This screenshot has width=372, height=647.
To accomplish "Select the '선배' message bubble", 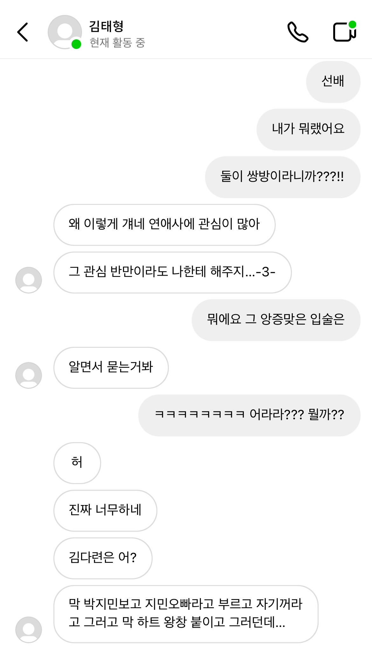I will (x=333, y=82).
